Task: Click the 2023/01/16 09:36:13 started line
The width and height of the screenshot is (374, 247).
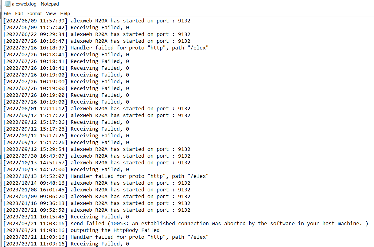Action: tap(97, 203)
